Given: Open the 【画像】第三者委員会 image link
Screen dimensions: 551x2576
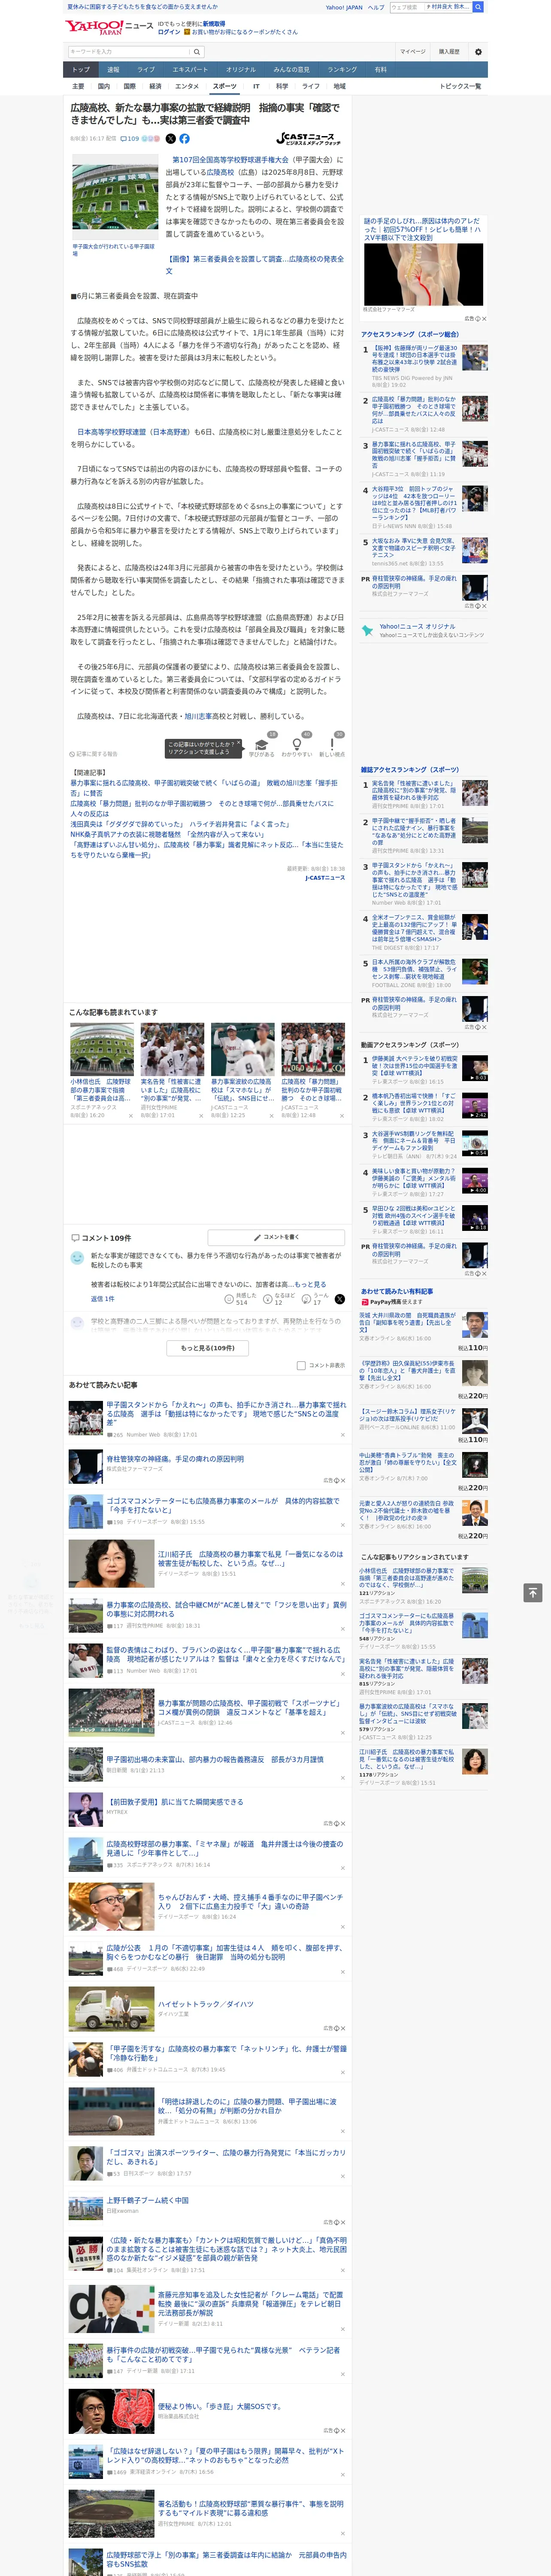Looking at the screenshot, I should pos(254,264).
